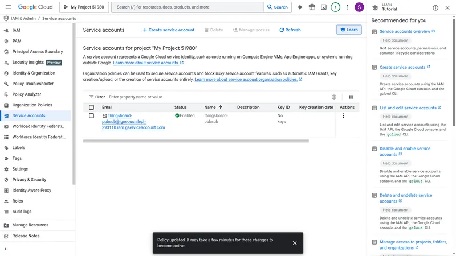This screenshot has width=456, height=256.
Task: Collapse the left navigation sidebar
Action: (6, 249)
